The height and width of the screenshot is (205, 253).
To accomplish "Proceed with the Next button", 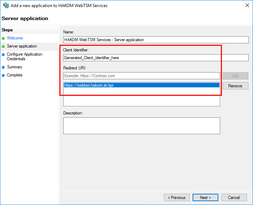I will [x=205, y=198].
